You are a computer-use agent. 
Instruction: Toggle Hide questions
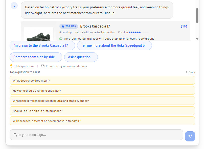[x=24, y=66]
